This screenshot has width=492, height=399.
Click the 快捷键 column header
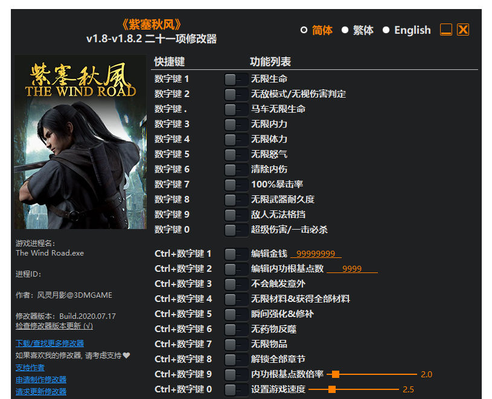[170, 61]
